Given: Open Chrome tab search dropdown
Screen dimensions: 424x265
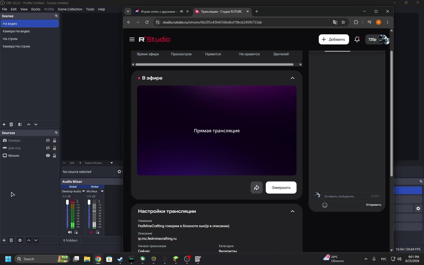Looking at the screenshot, I should click(x=128, y=11).
